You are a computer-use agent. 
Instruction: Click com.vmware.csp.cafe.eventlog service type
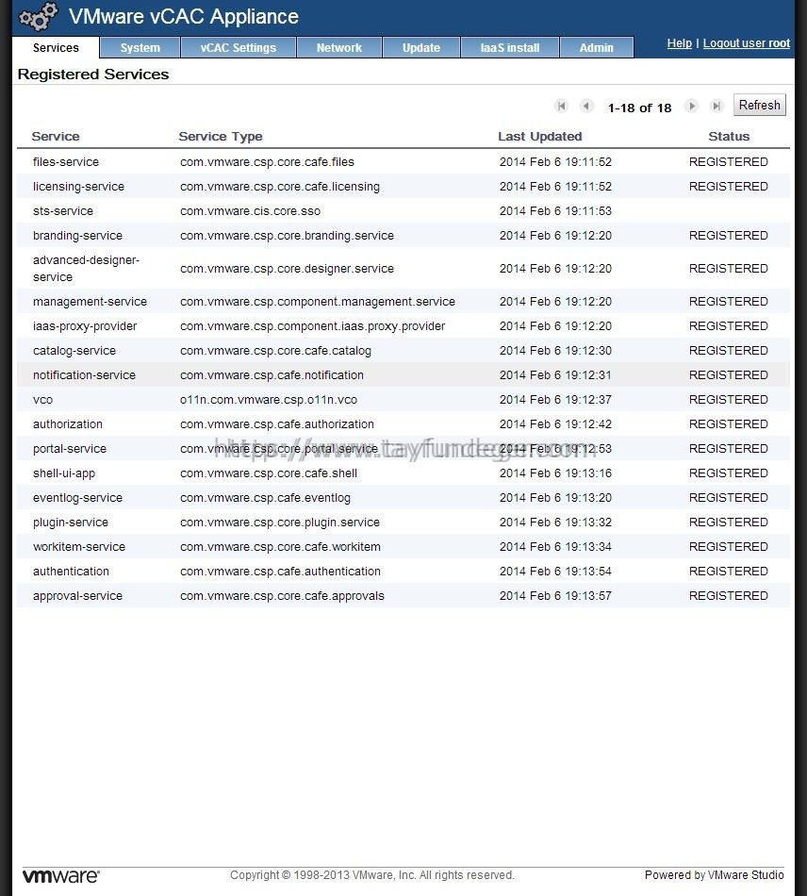(266, 498)
